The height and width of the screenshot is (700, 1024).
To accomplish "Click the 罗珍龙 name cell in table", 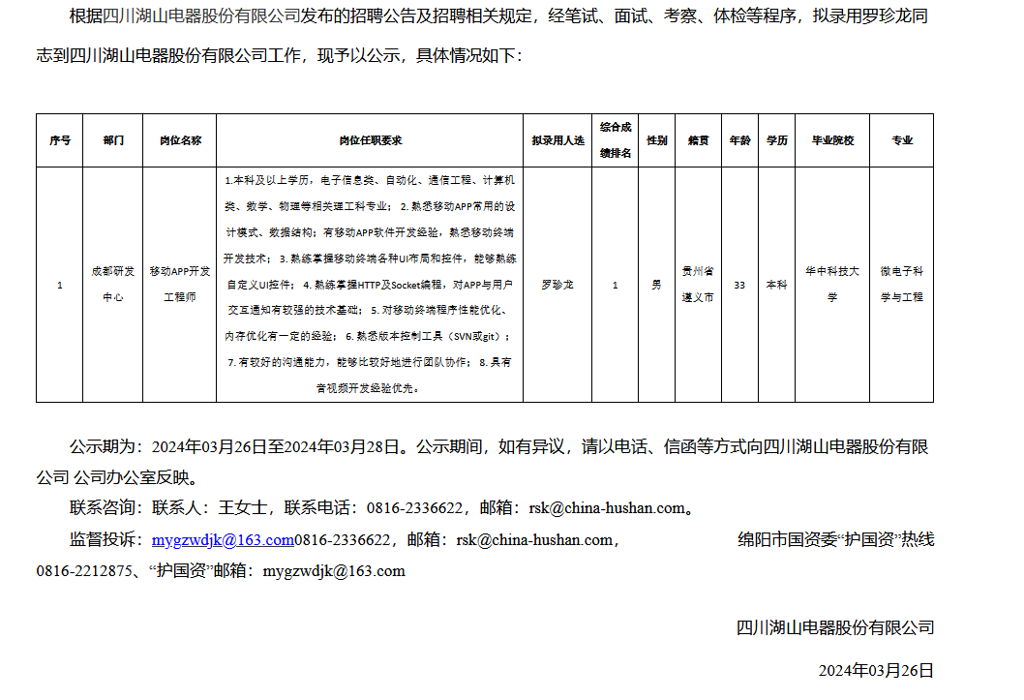I will coord(557,285).
